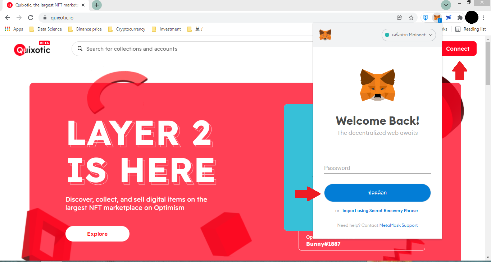The image size is (491, 262).
Task: Expand the Mainnet network dropdown in MetaMask
Action: [x=409, y=35]
